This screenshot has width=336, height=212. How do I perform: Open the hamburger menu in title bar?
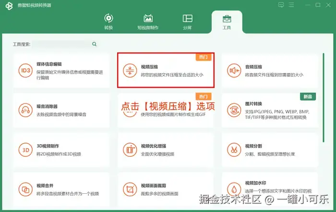click(291, 5)
